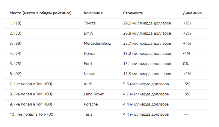Click the "Место (место в общем рейтинге)" header

(x=40, y=13)
